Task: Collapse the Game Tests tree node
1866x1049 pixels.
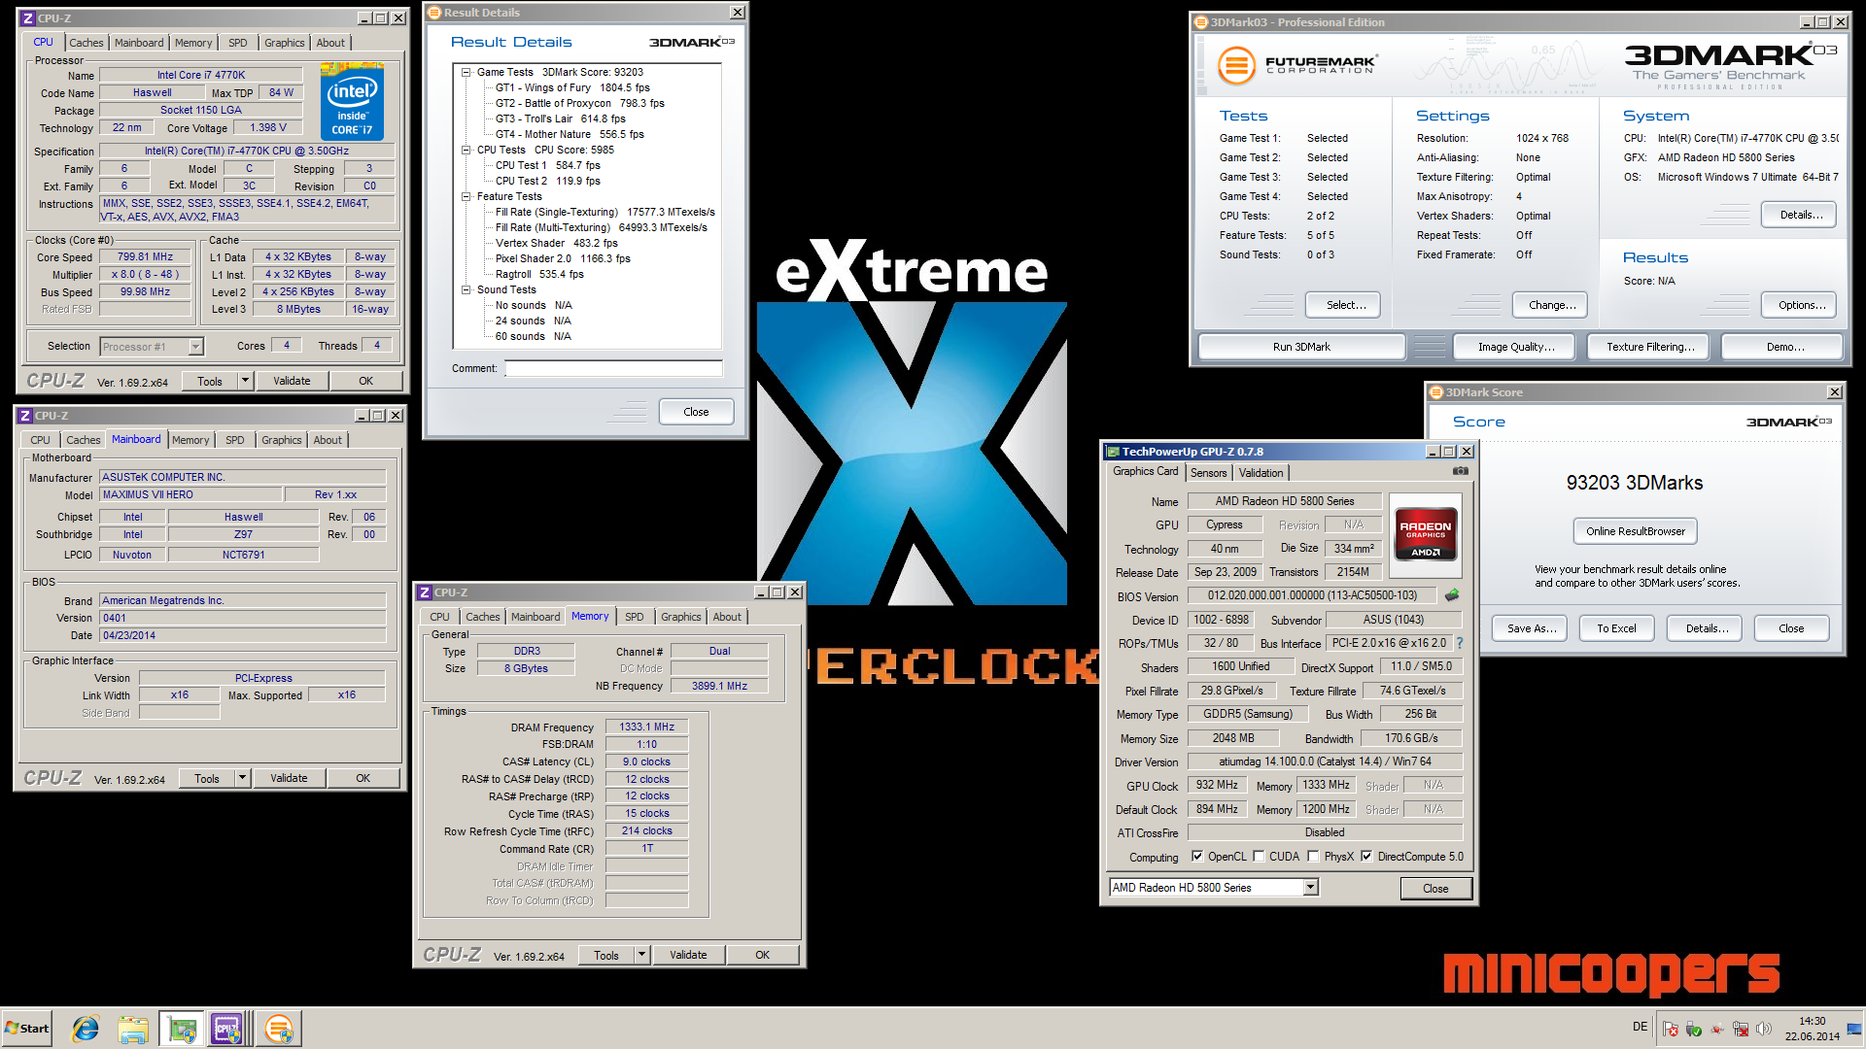Action: (x=466, y=72)
